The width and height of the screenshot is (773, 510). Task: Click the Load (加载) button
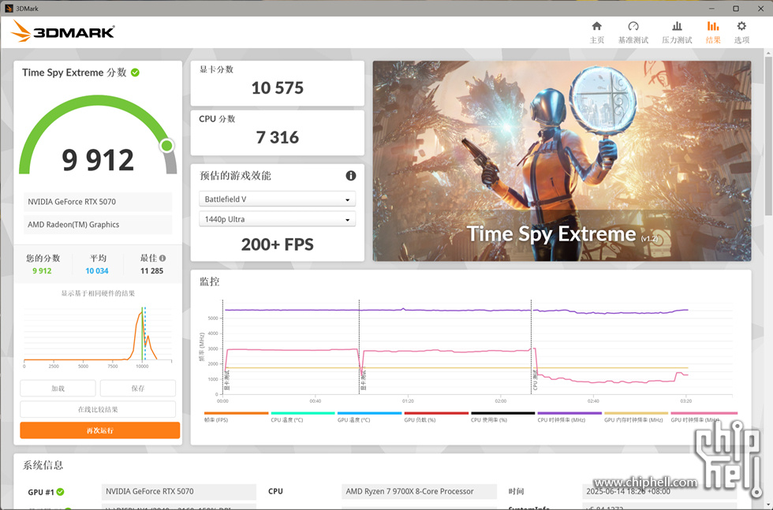point(58,389)
